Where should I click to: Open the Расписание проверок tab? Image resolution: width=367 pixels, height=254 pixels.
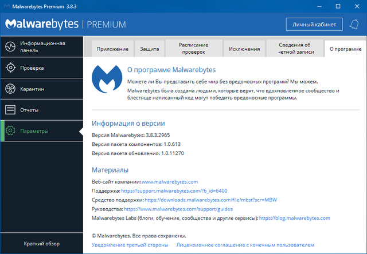(x=193, y=49)
